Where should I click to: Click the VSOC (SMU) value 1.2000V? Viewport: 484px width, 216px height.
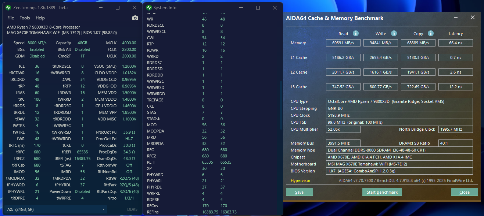pyautogui.click(x=128, y=66)
